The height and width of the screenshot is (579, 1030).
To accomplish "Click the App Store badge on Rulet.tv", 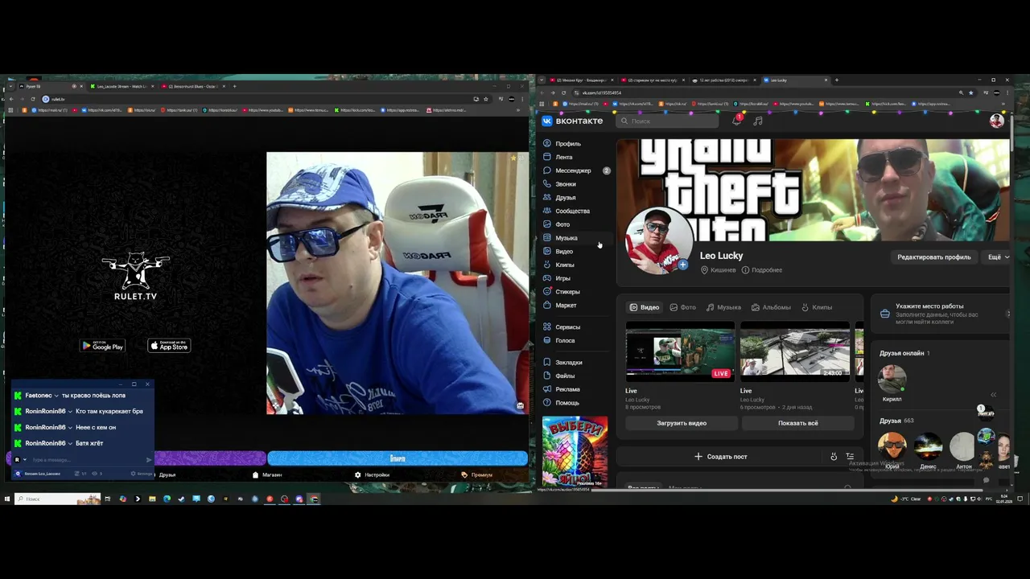I will pos(169,346).
